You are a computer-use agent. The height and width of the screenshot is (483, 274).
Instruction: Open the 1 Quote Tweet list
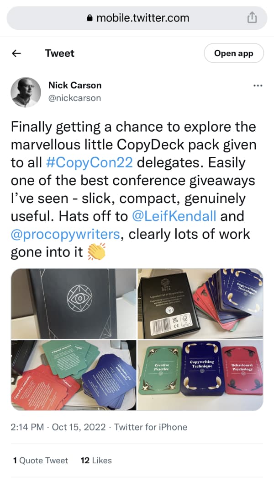click(41, 461)
